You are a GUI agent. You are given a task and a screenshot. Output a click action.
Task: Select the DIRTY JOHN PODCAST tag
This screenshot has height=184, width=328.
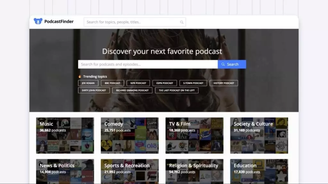click(94, 90)
